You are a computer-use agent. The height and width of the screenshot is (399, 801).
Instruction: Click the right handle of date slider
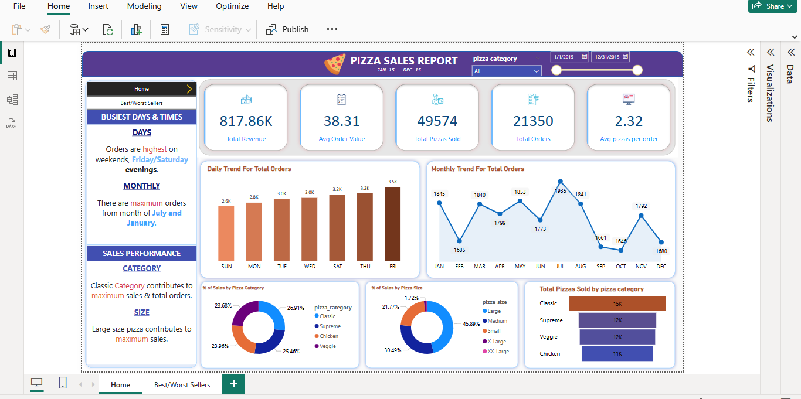pyautogui.click(x=637, y=70)
